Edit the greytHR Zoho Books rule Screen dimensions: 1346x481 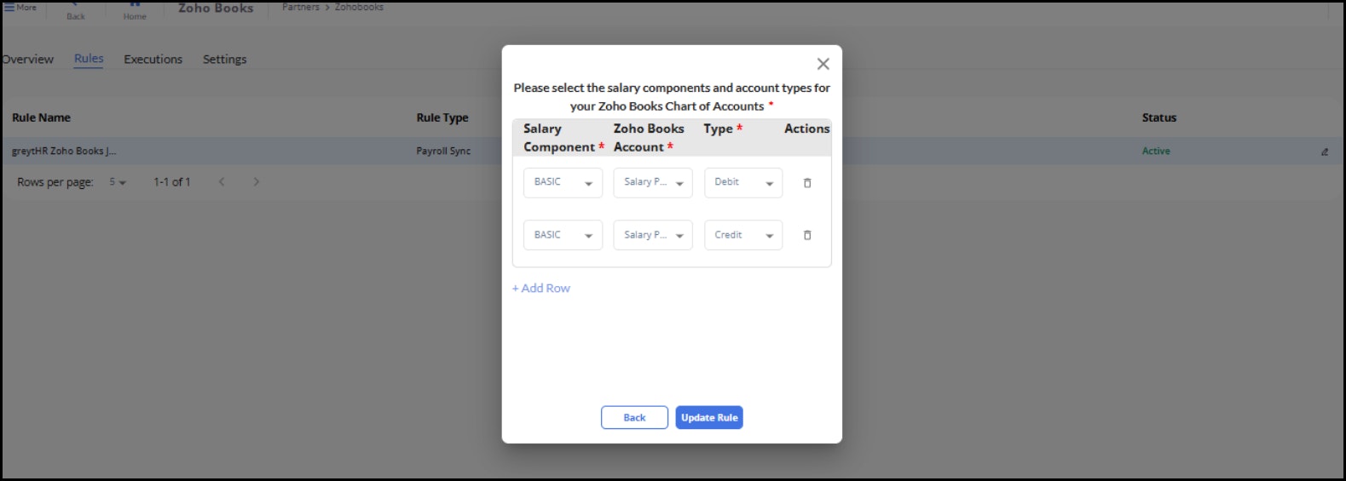(1325, 152)
